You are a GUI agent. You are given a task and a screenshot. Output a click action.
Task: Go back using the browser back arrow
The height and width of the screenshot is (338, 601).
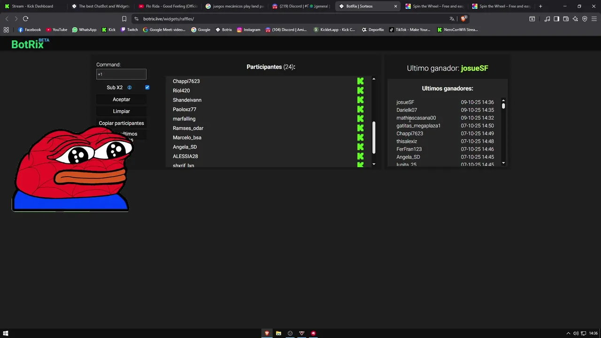click(7, 19)
